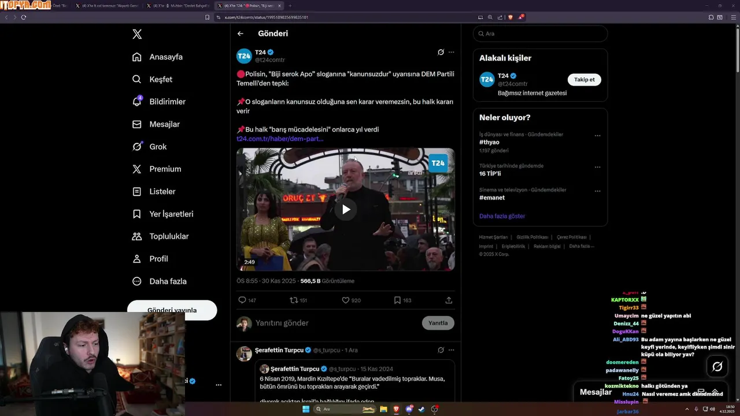This screenshot has height=416, width=740.
Task: Open the Windows Start menu
Action: pyautogui.click(x=306, y=409)
